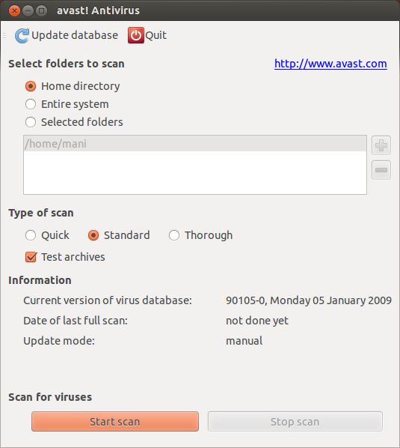Choose the Quick scan type
Viewport: 400px width, 448px height.
31,235
